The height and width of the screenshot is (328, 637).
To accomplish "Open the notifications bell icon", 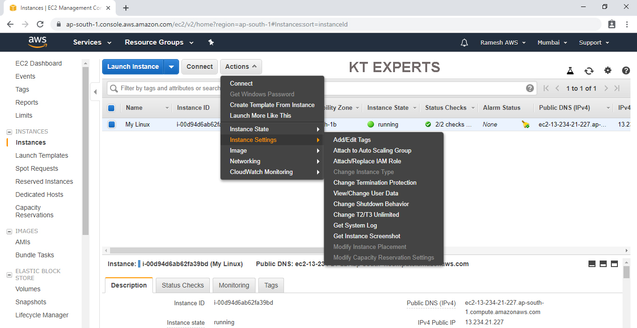I will click(464, 42).
